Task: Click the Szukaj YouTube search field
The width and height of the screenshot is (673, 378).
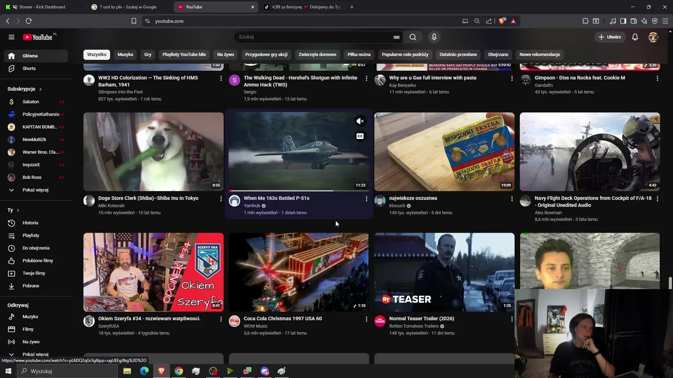Action: point(314,37)
